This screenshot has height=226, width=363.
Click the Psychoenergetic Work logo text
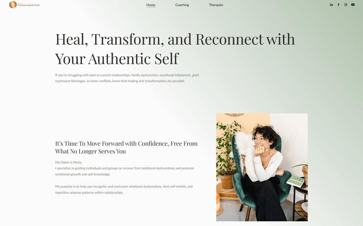click(29, 5)
